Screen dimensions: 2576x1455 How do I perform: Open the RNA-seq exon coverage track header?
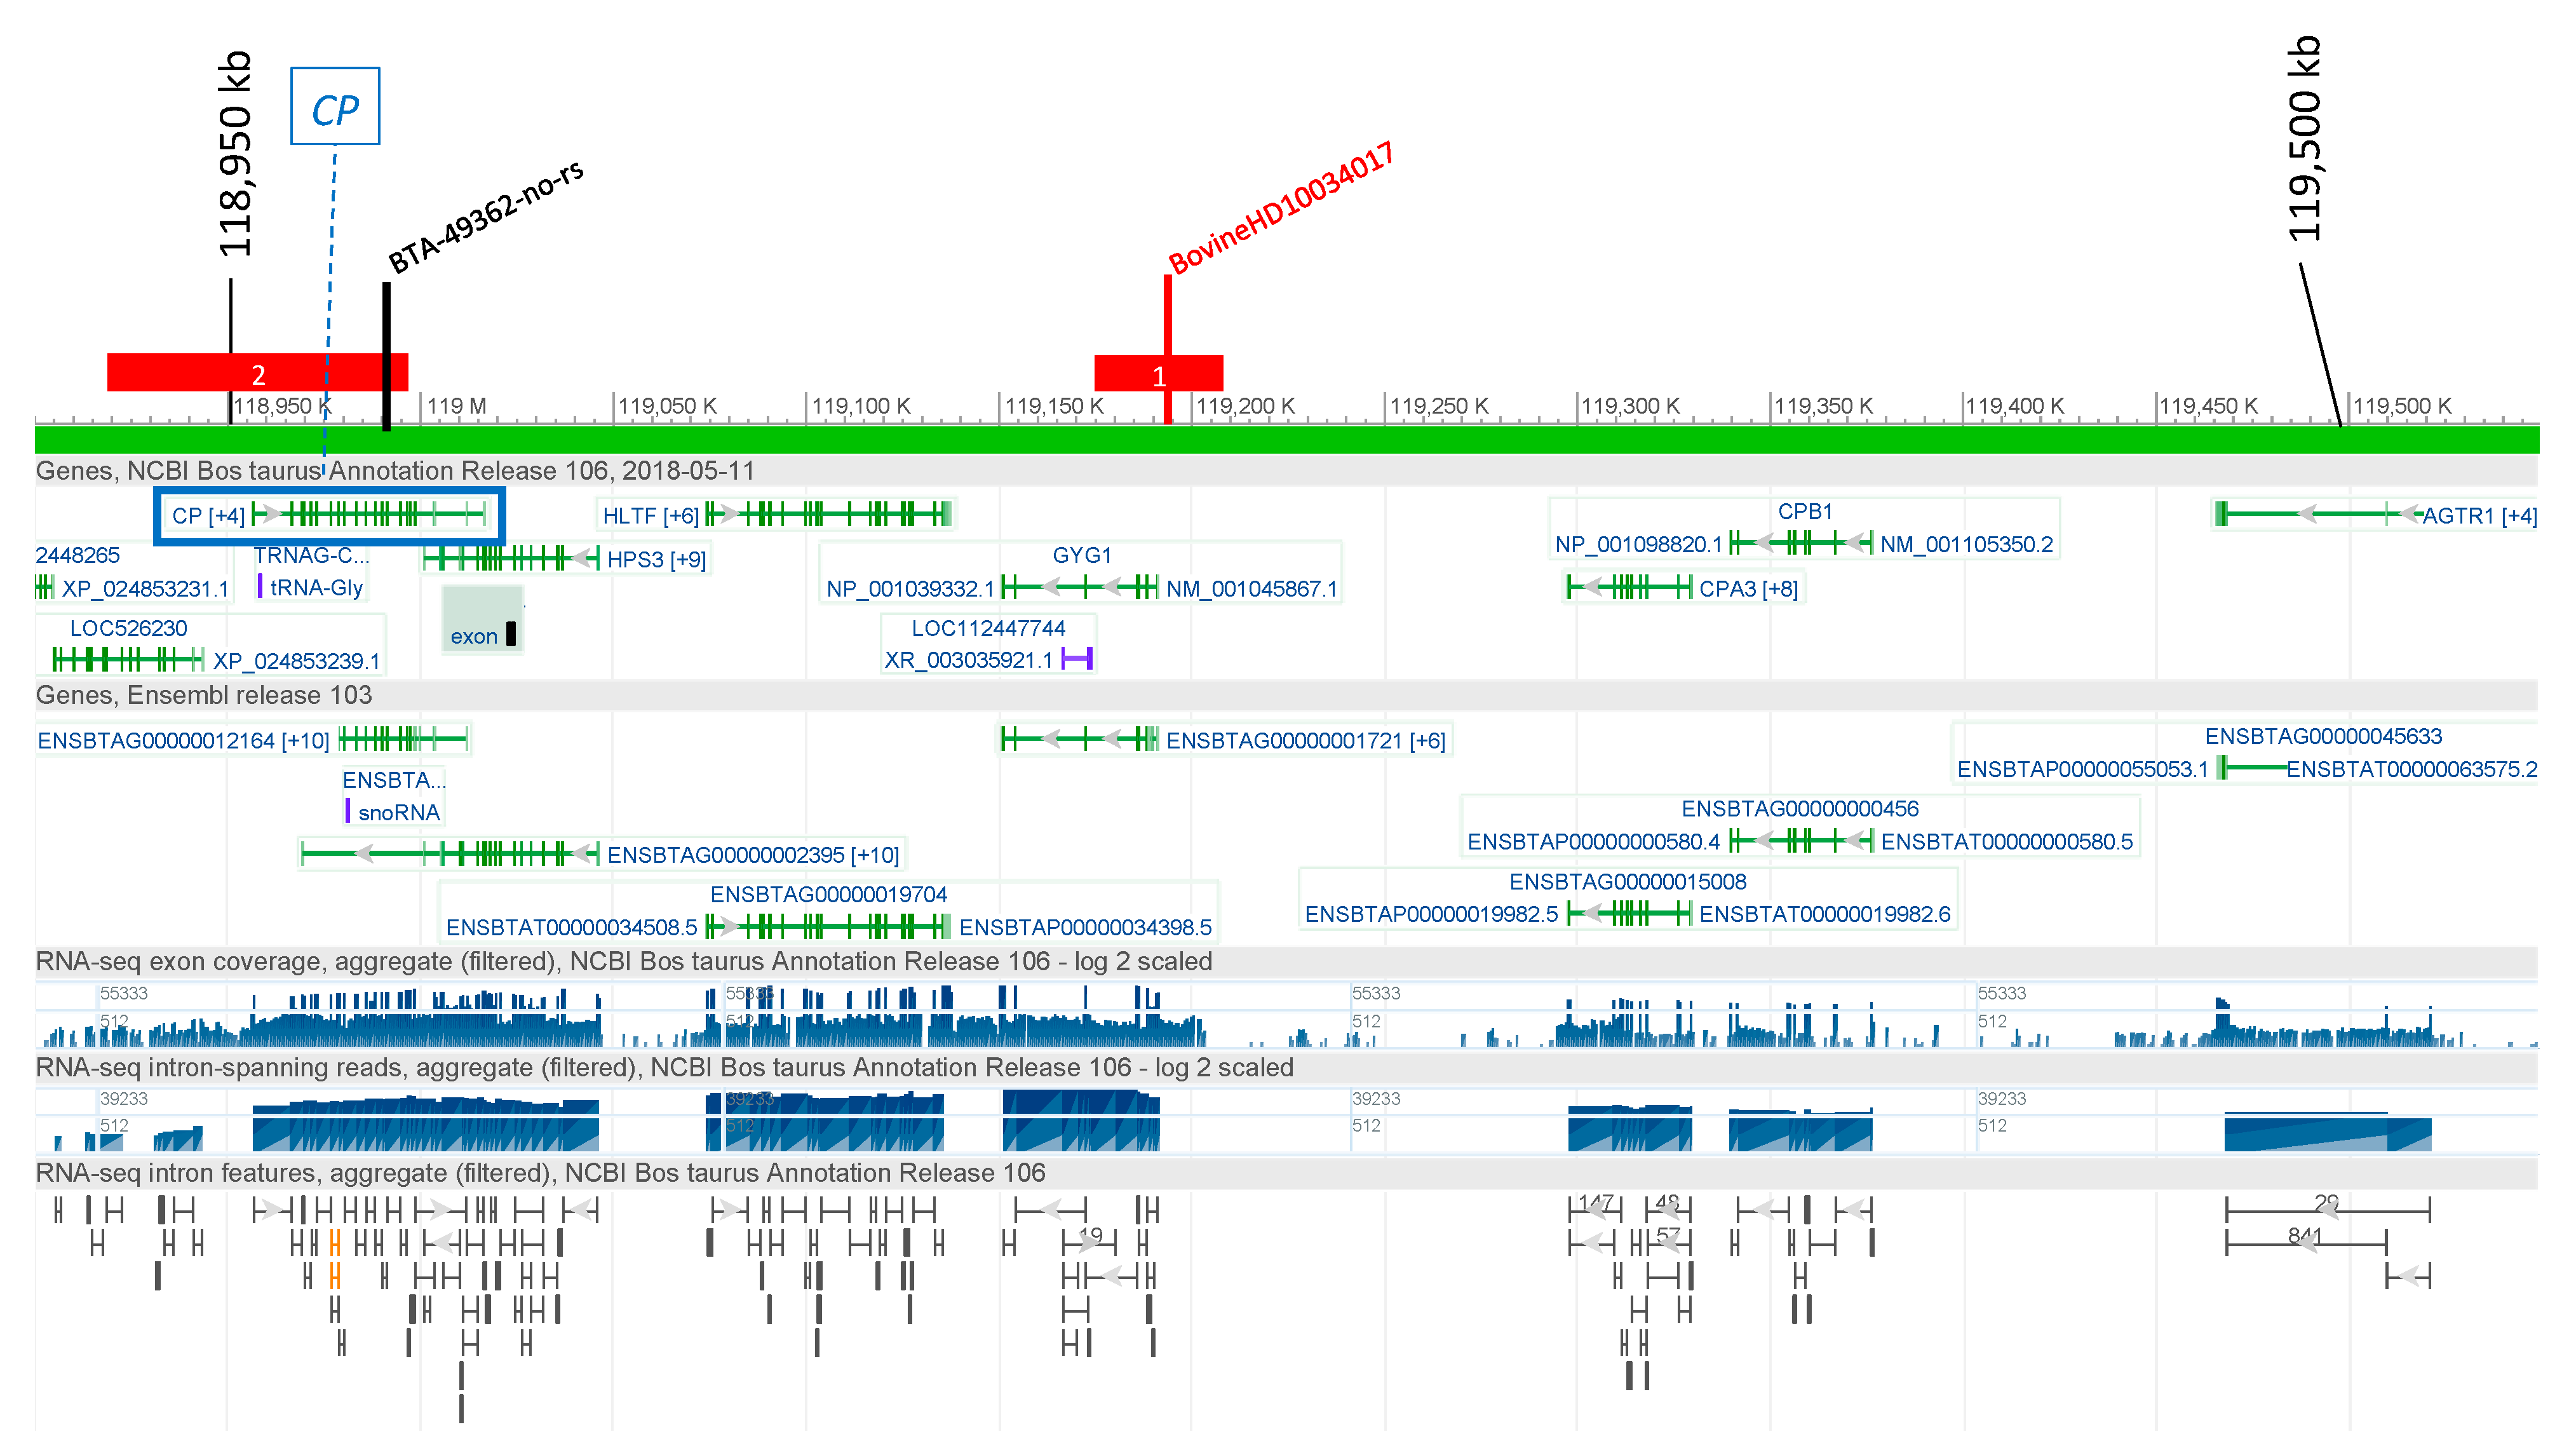623,962
